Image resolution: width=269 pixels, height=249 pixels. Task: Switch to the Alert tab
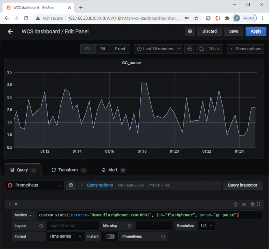113,170
